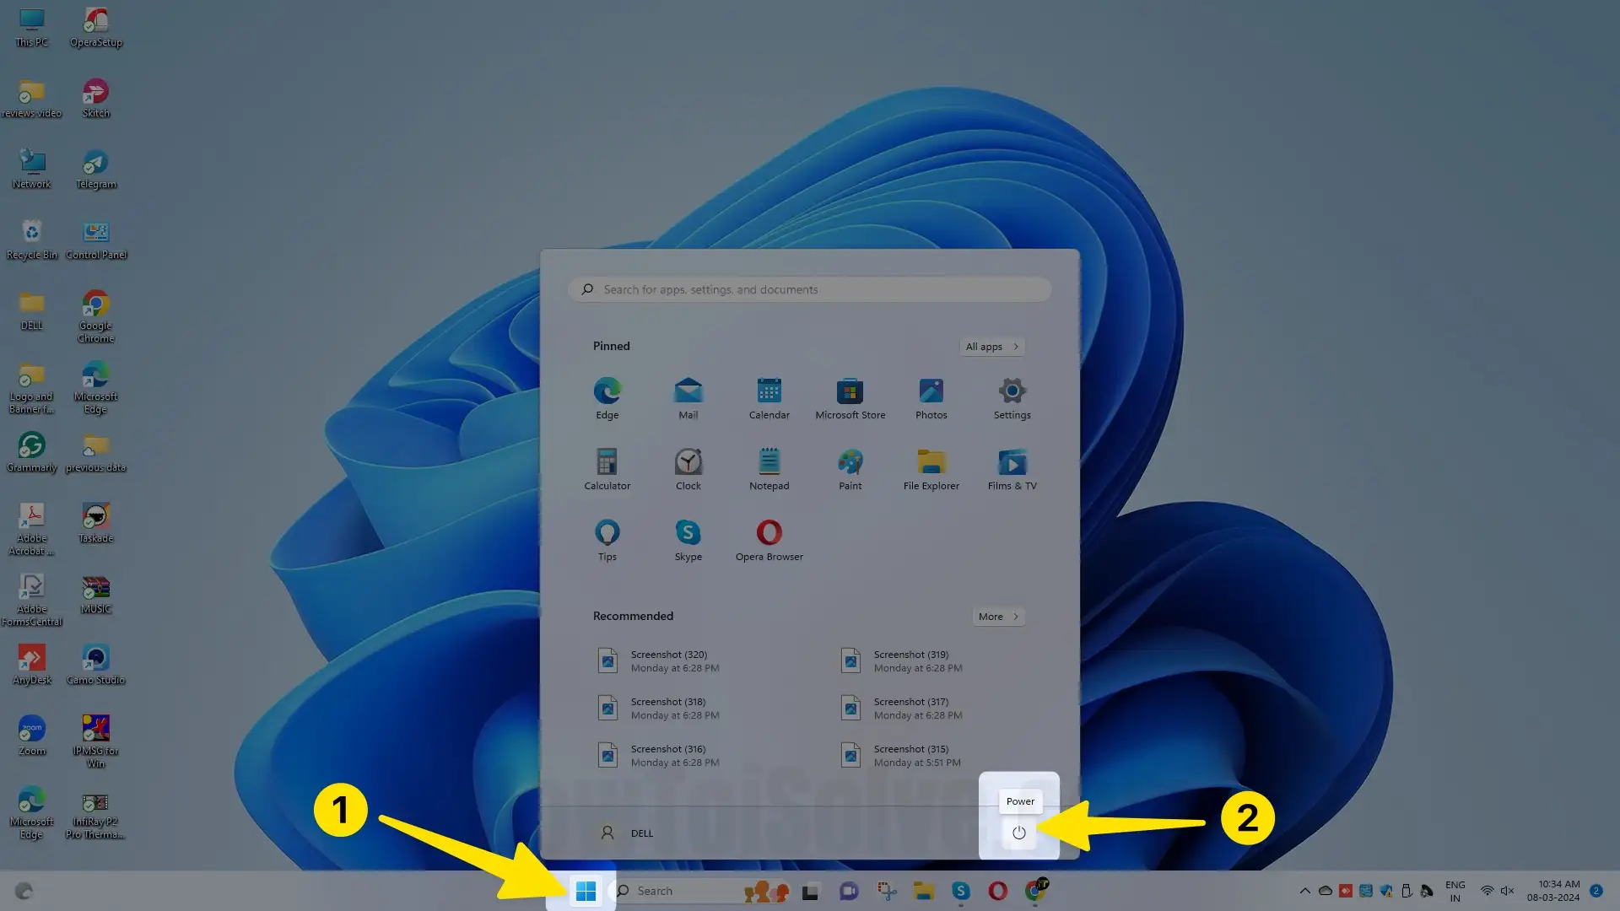The height and width of the screenshot is (911, 1620).
Task: Switch to Chrome on the taskbar
Action: point(1035,891)
